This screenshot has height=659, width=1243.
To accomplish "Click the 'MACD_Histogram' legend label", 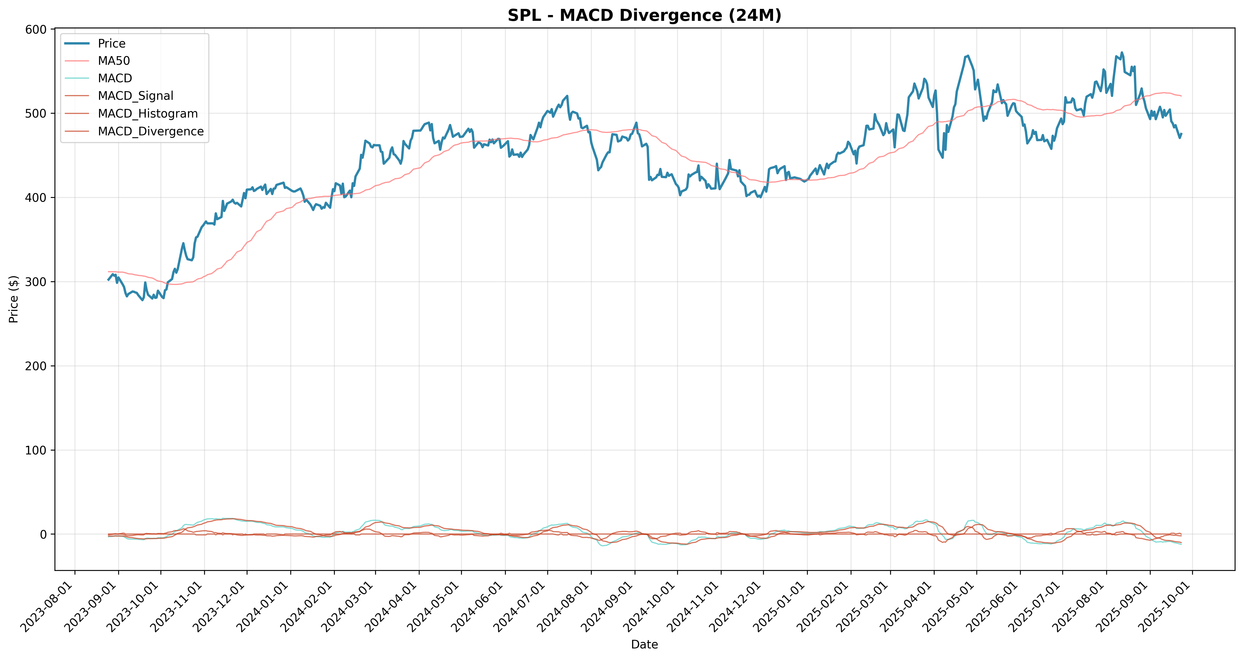I will coord(148,114).
